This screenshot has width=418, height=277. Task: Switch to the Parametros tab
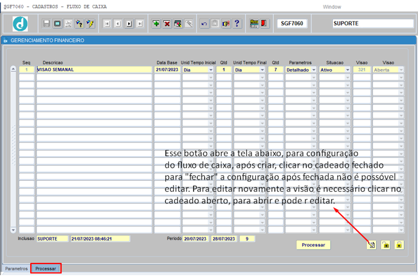(x=17, y=268)
